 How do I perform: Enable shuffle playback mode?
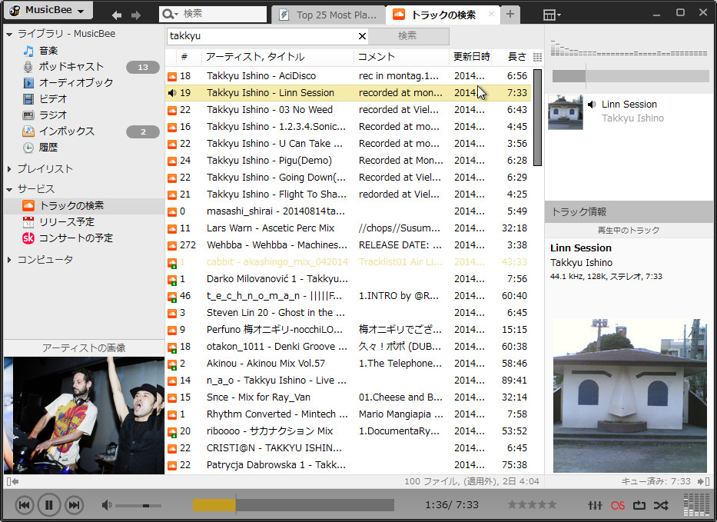pos(661,505)
